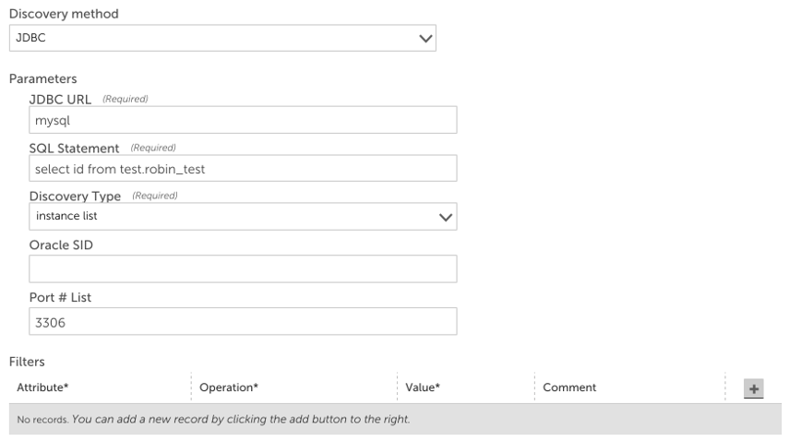789x441 pixels.
Task: Click the Port # List label
Action: (x=60, y=297)
